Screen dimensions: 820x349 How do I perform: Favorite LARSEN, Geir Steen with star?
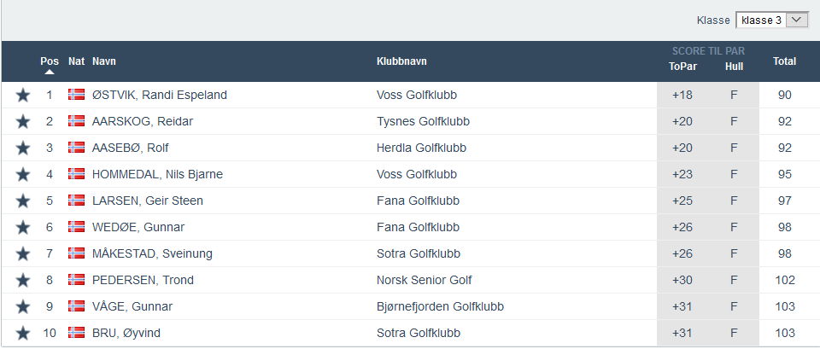pyautogui.click(x=23, y=201)
